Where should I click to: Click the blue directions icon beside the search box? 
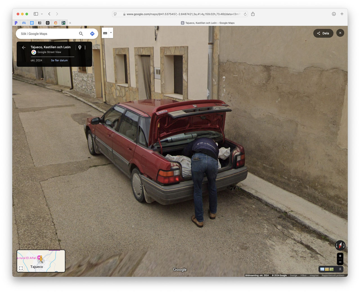point(92,33)
